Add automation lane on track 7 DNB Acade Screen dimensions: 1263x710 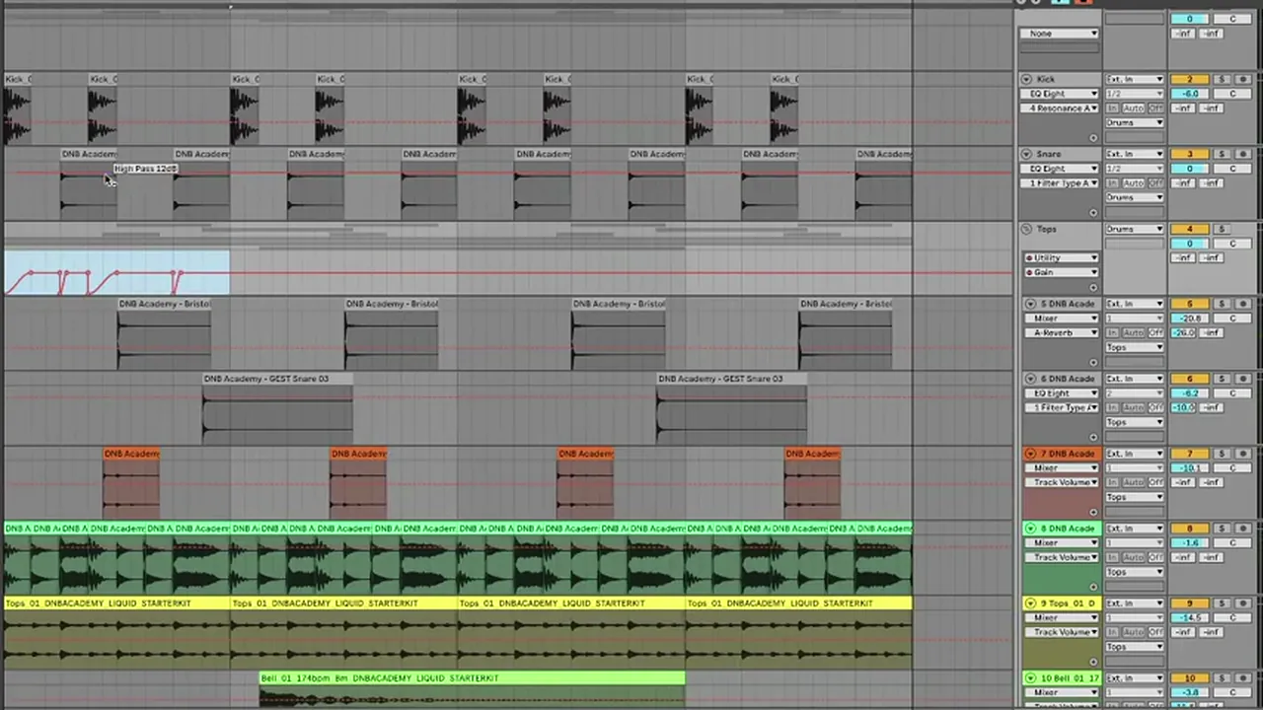(x=1093, y=513)
